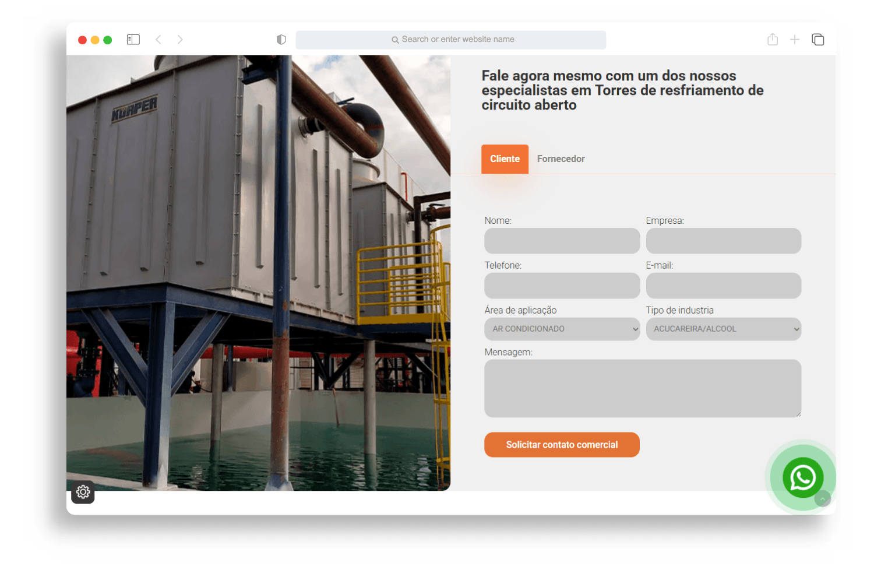Screen dimensions: 874x566
Task: Open the Área de aplicação dropdown
Action: coord(562,329)
